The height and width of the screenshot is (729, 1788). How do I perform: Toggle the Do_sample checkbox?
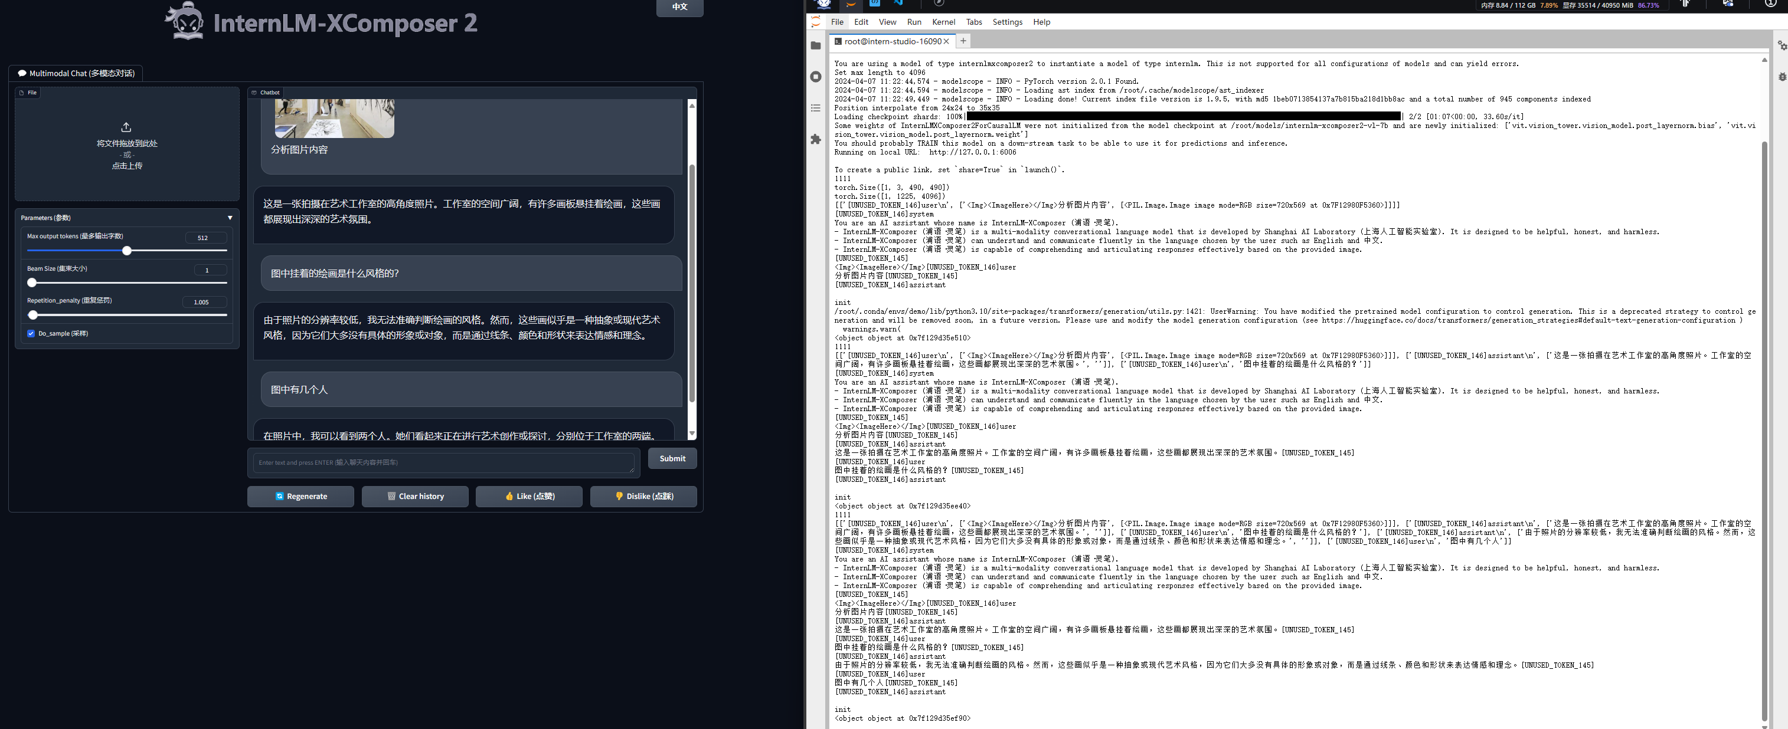(x=31, y=334)
